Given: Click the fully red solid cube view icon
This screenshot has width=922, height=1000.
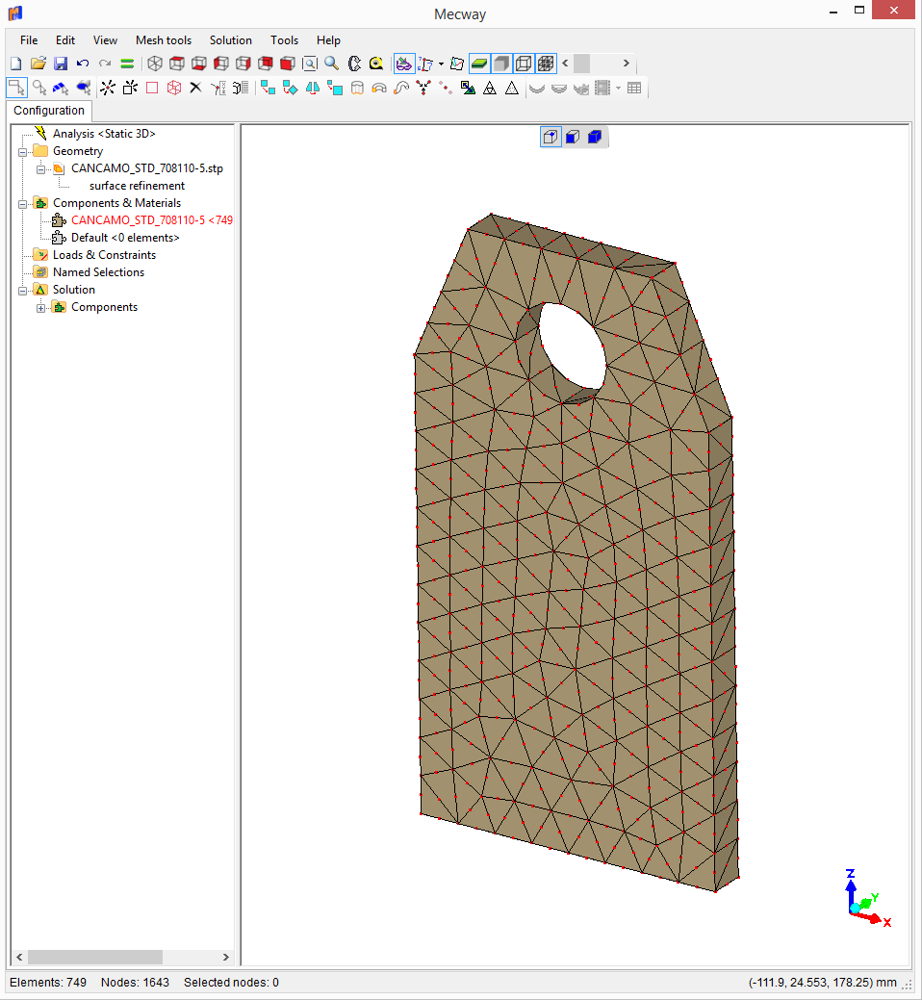Looking at the screenshot, I should [x=288, y=64].
